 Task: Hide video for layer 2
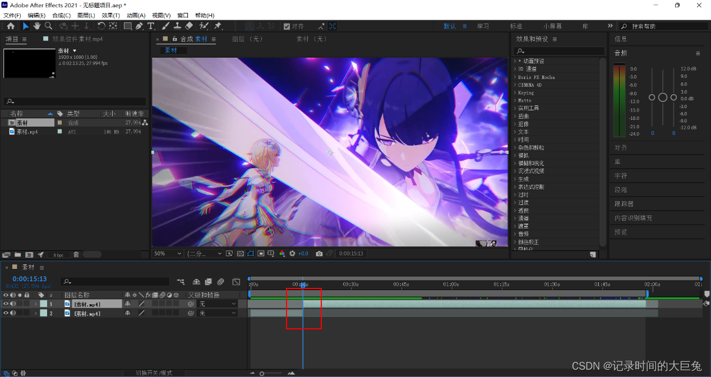6,314
